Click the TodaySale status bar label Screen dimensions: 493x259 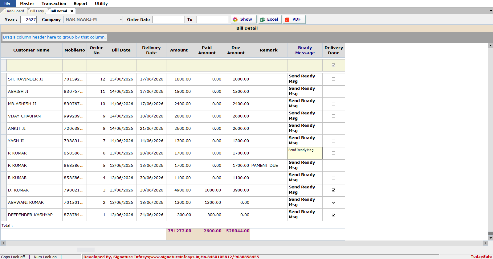click(x=481, y=257)
